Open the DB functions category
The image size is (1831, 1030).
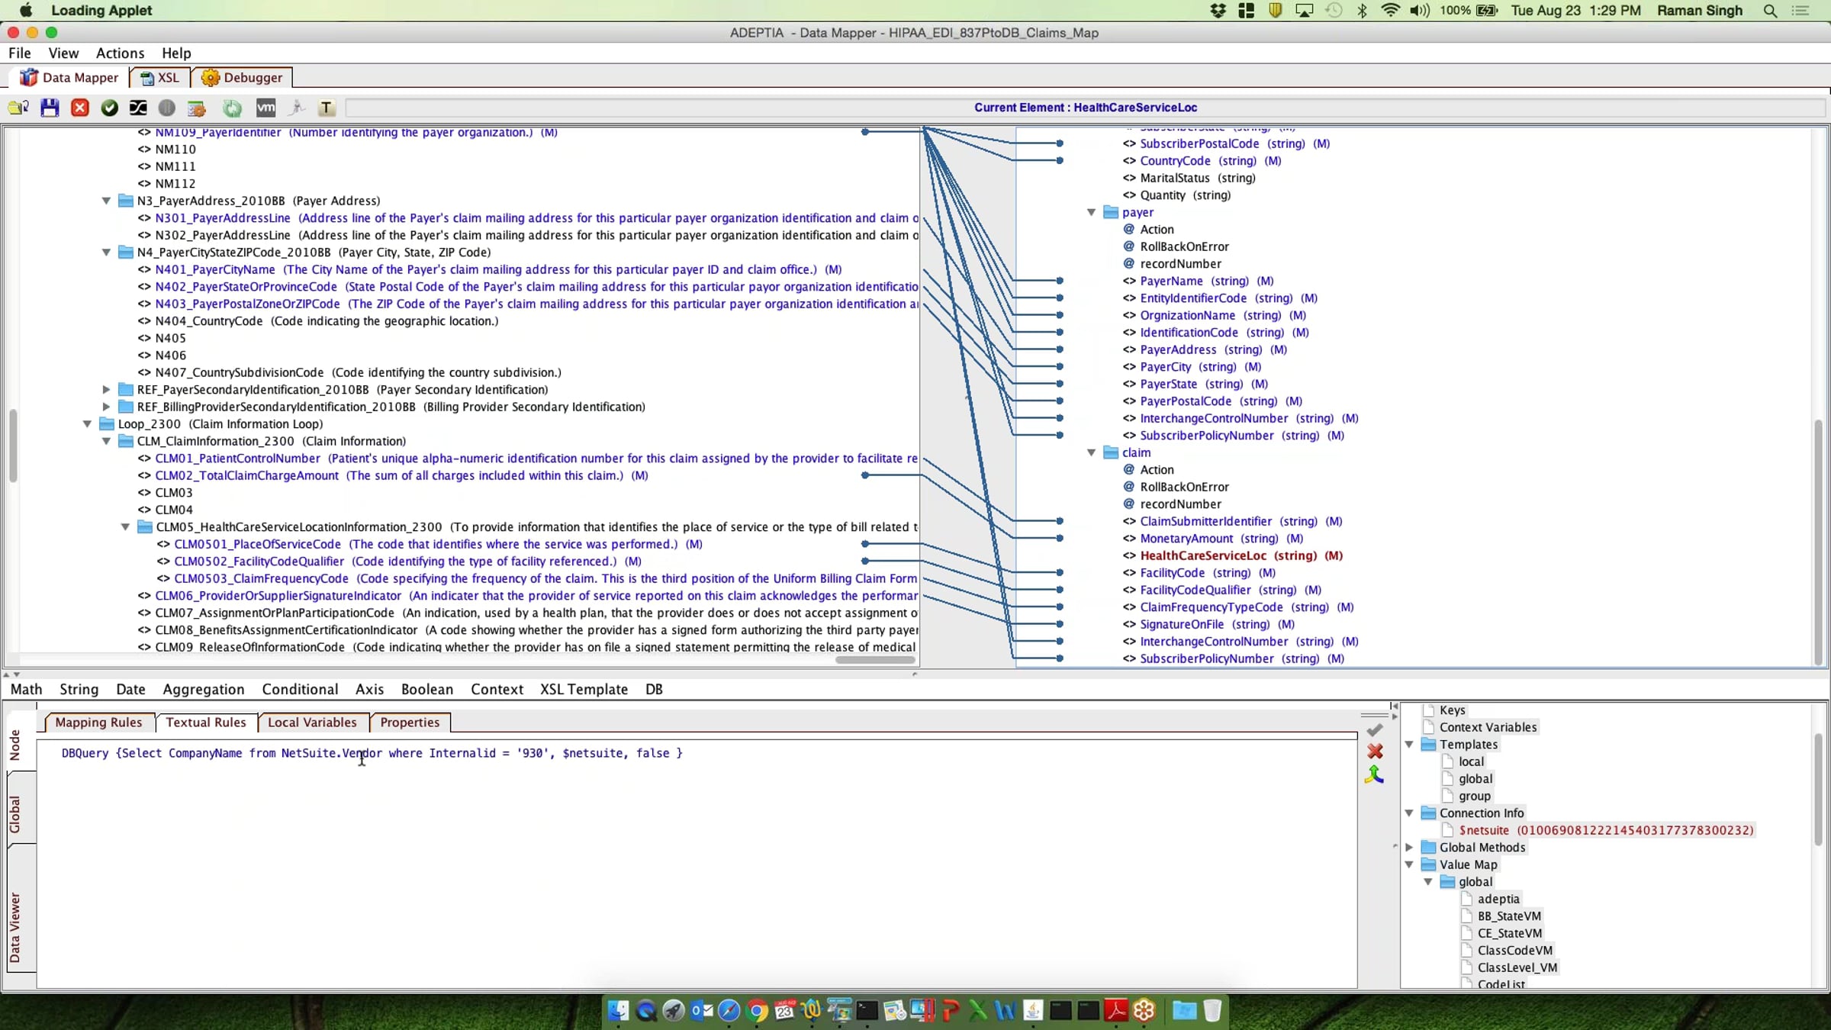(x=654, y=690)
